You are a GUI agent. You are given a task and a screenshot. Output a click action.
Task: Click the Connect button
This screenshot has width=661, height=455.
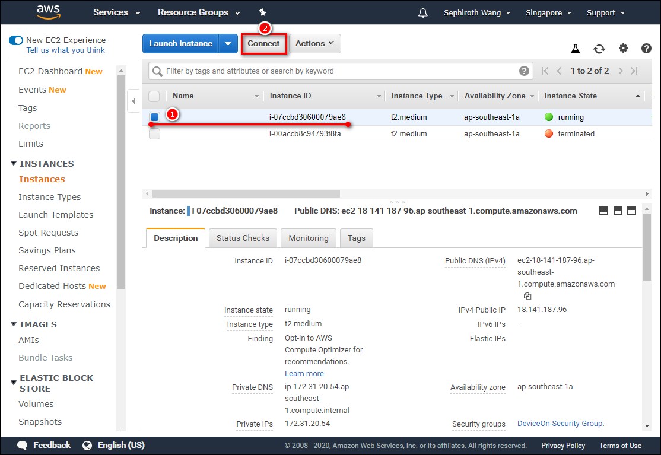point(263,43)
